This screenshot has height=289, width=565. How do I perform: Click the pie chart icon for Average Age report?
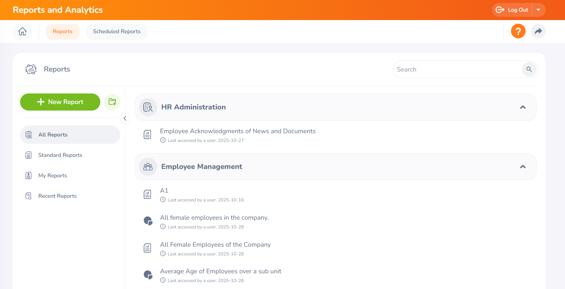(148, 275)
